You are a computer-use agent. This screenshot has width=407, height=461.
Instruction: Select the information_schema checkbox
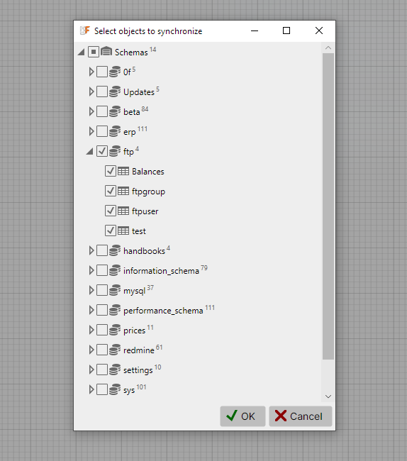(102, 270)
